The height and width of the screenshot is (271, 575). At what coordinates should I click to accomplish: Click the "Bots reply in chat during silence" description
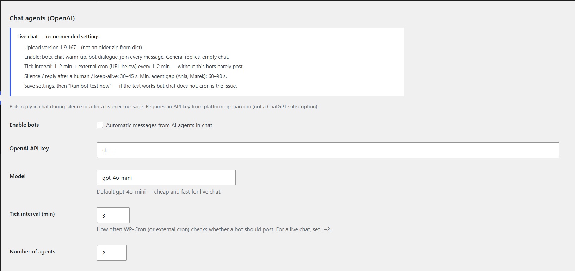click(x=164, y=107)
